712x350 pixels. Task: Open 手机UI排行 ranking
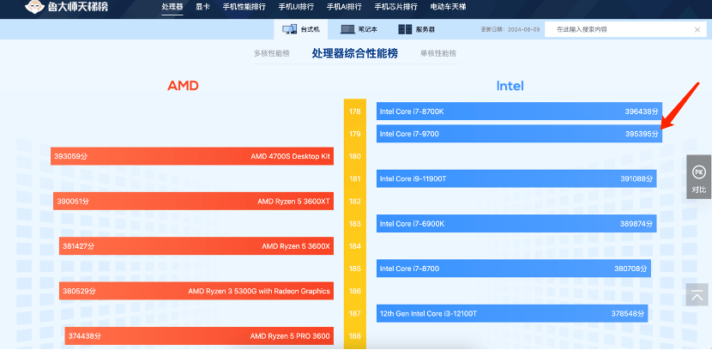296,7
